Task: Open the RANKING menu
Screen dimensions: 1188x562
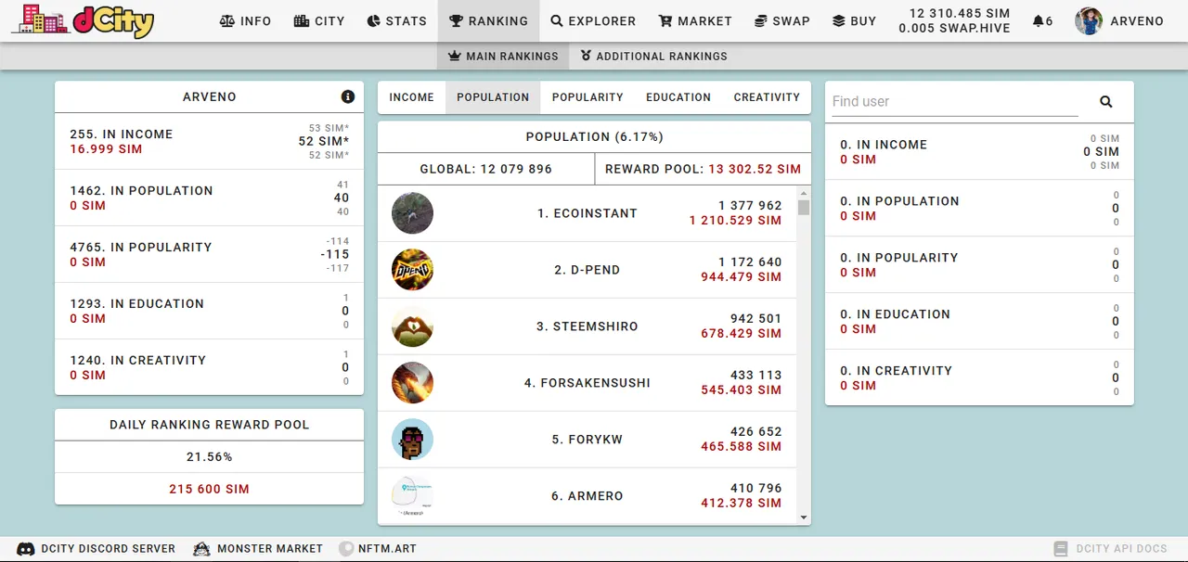Action: pyautogui.click(x=488, y=20)
